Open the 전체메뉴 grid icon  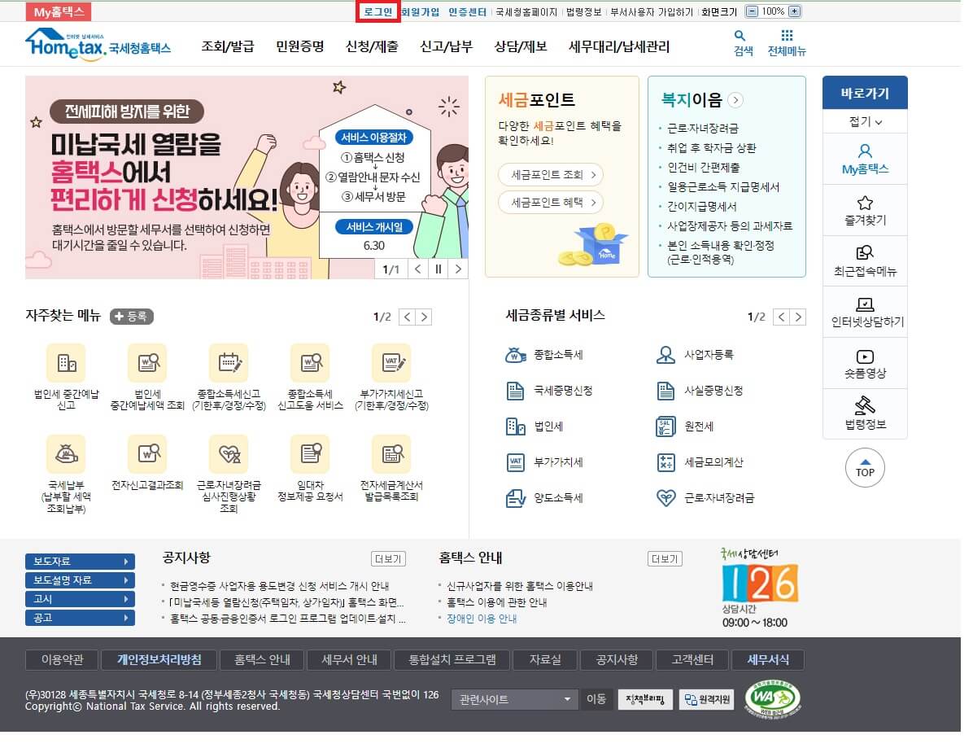click(x=786, y=43)
